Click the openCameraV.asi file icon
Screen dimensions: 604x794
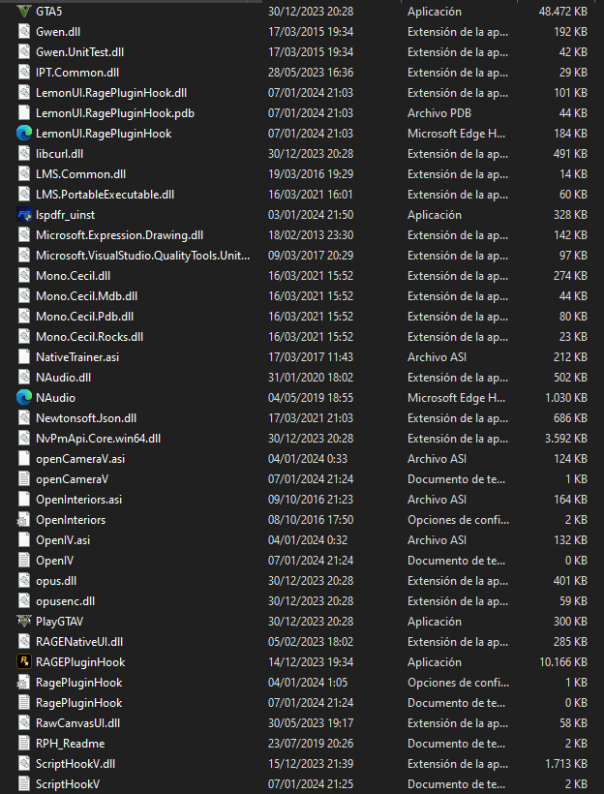(24, 459)
